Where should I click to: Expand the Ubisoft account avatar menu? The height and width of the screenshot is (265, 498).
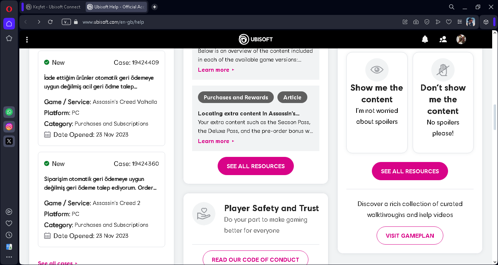[461, 39]
